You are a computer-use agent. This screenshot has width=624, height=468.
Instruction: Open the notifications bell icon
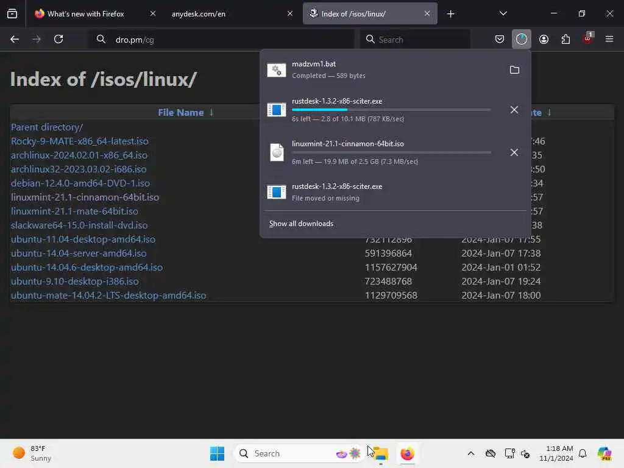[583, 453]
